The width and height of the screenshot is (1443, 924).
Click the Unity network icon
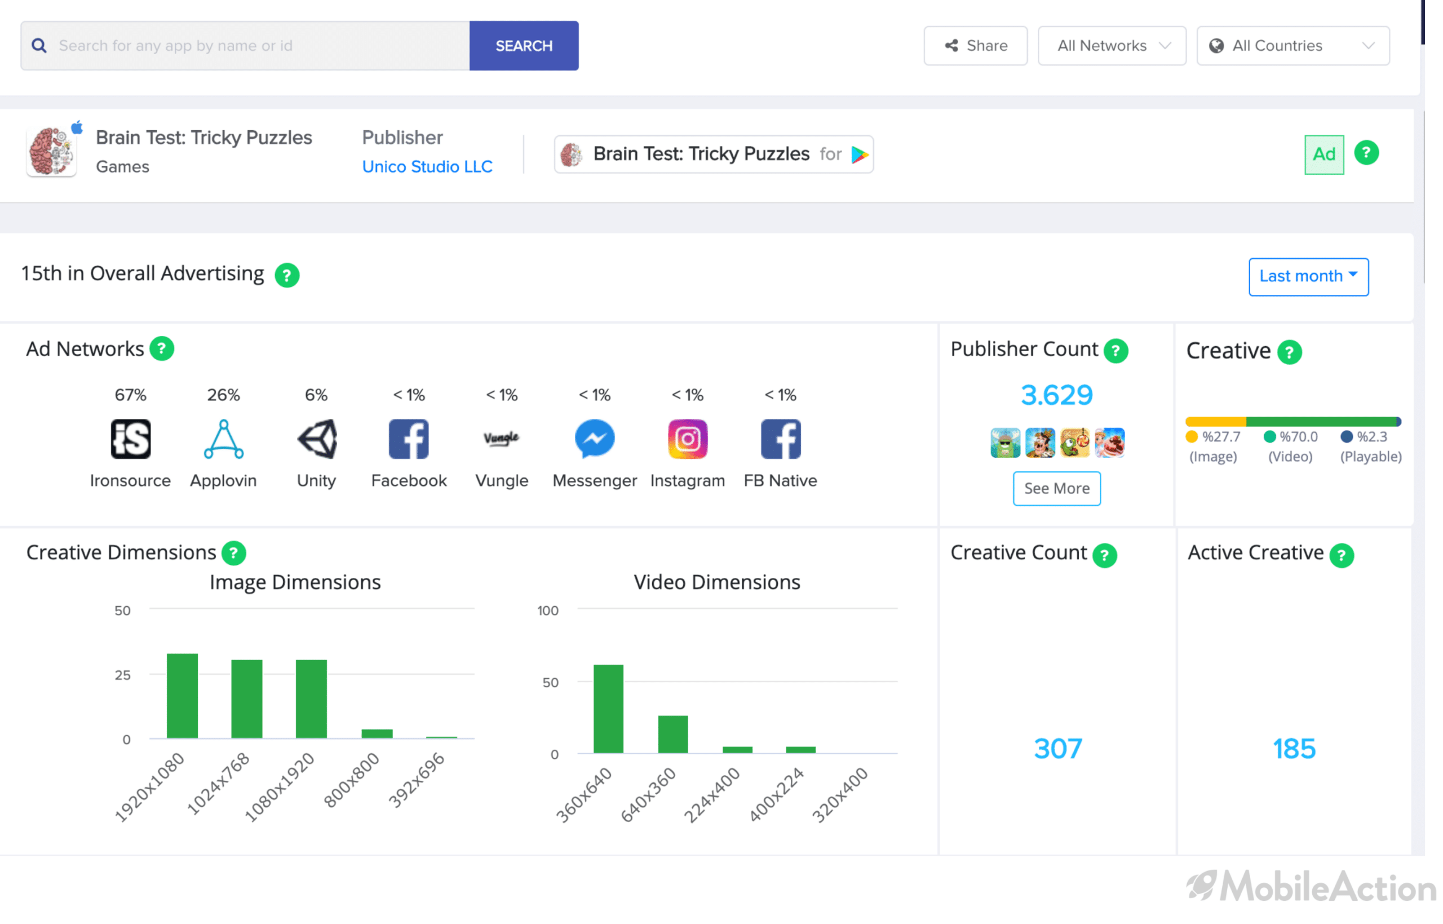(x=317, y=439)
